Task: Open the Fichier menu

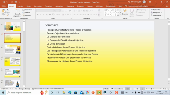Action: click(4, 6)
